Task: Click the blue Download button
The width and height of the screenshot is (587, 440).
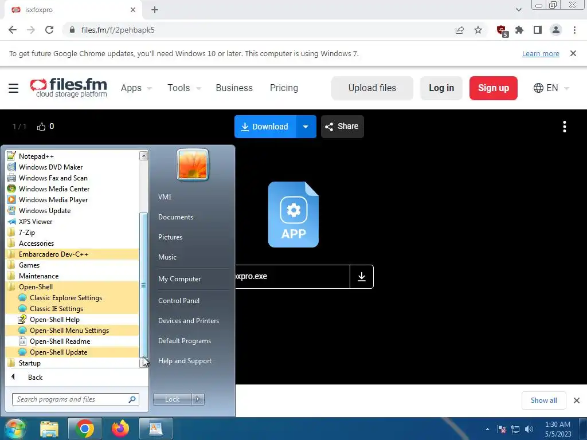Action: click(x=265, y=127)
